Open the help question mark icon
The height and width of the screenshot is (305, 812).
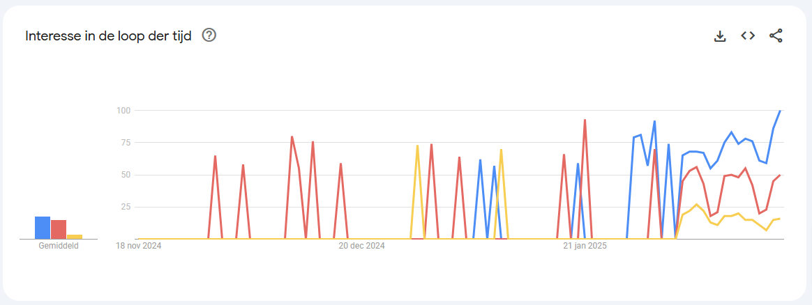[x=209, y=35]
